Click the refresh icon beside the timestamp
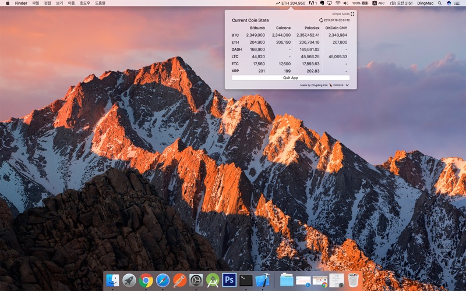Screen dimensions: 466x291 tap(321, 20)
